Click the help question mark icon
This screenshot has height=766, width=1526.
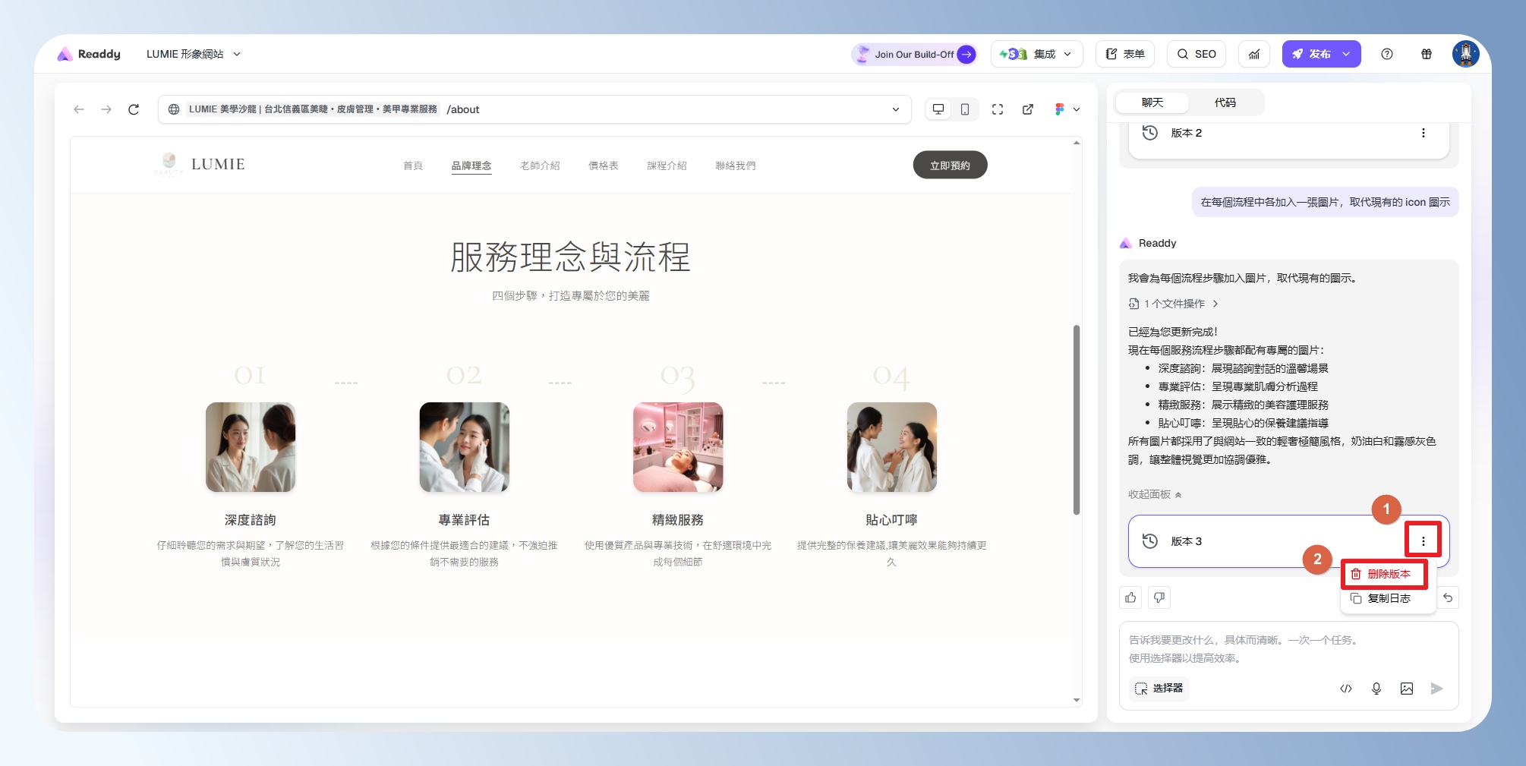click(1387, 54)
